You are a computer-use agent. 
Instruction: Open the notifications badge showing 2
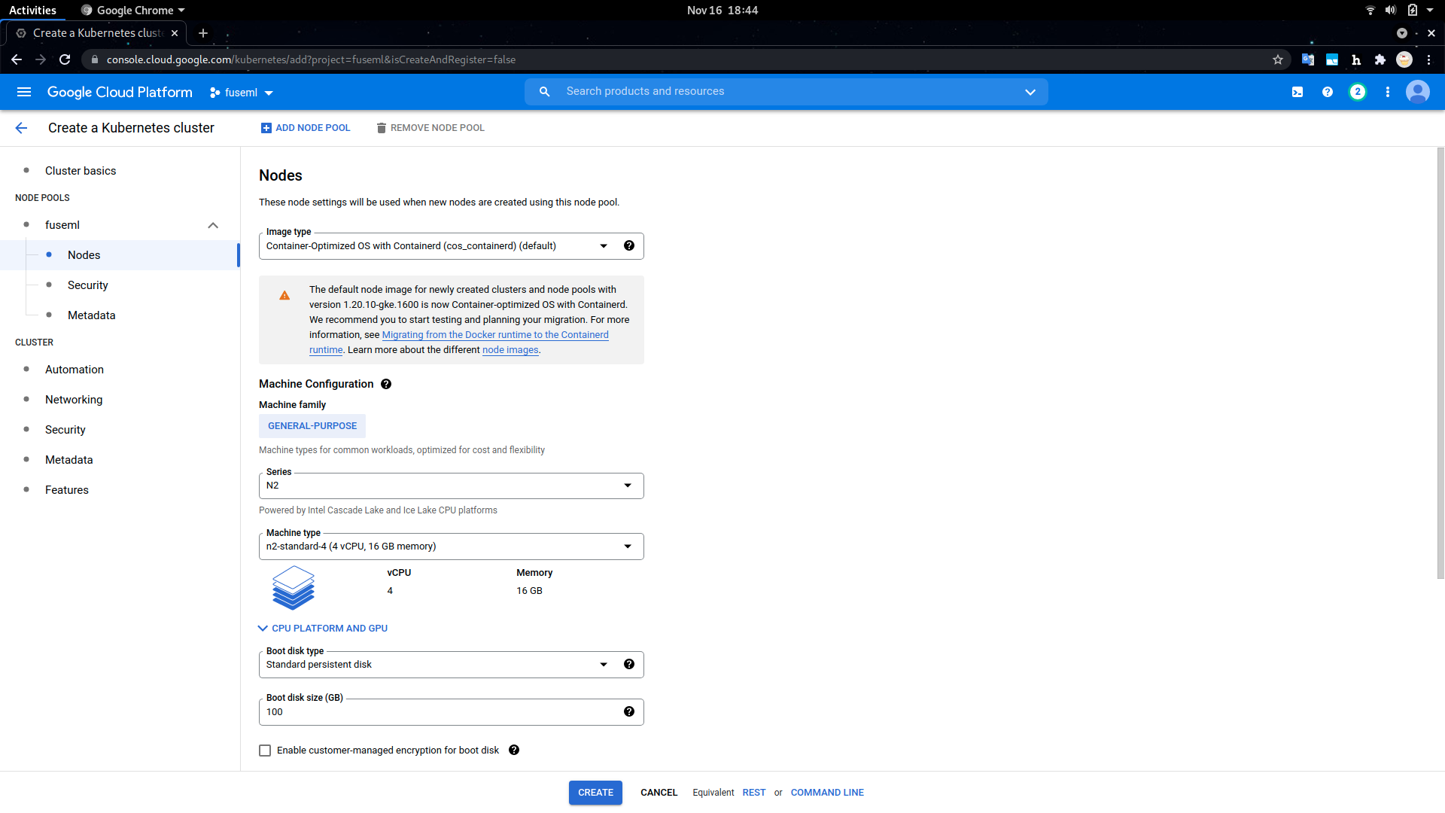coord(1358,92)
